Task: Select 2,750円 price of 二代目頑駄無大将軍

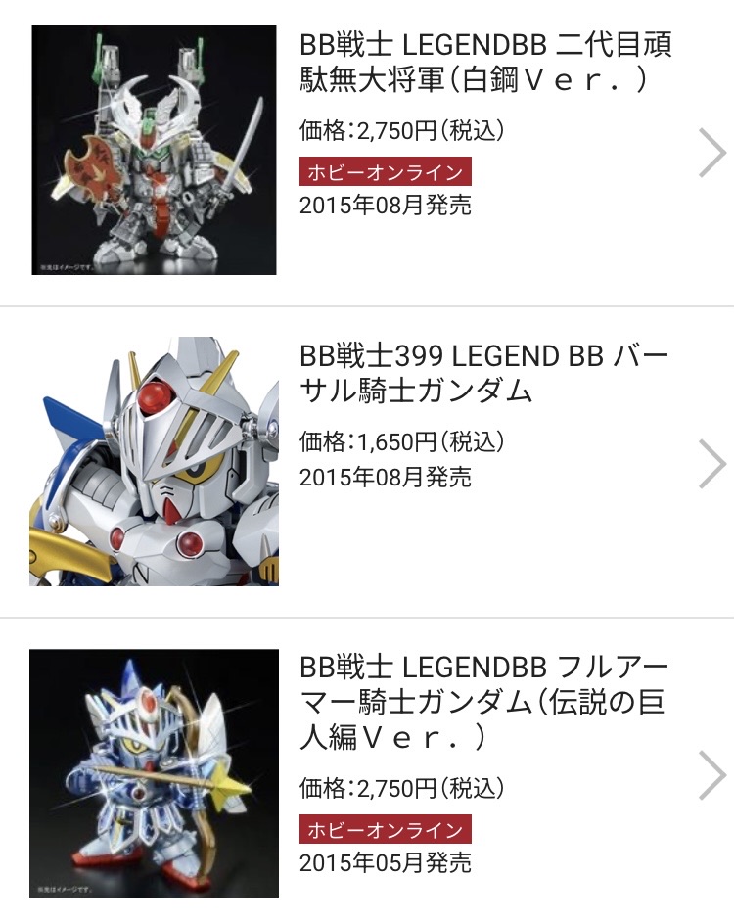Action: tap(396, 130)
